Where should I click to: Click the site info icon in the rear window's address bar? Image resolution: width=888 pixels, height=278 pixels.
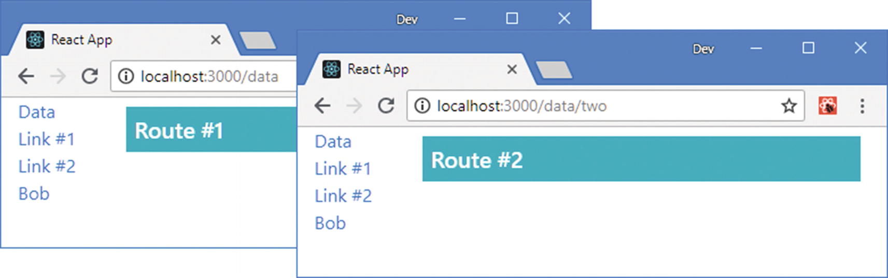pyautogui.click(x=125, y=77)
